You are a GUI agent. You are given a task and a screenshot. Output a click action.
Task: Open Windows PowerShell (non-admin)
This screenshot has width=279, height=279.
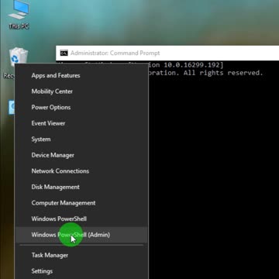pos(81,219)
